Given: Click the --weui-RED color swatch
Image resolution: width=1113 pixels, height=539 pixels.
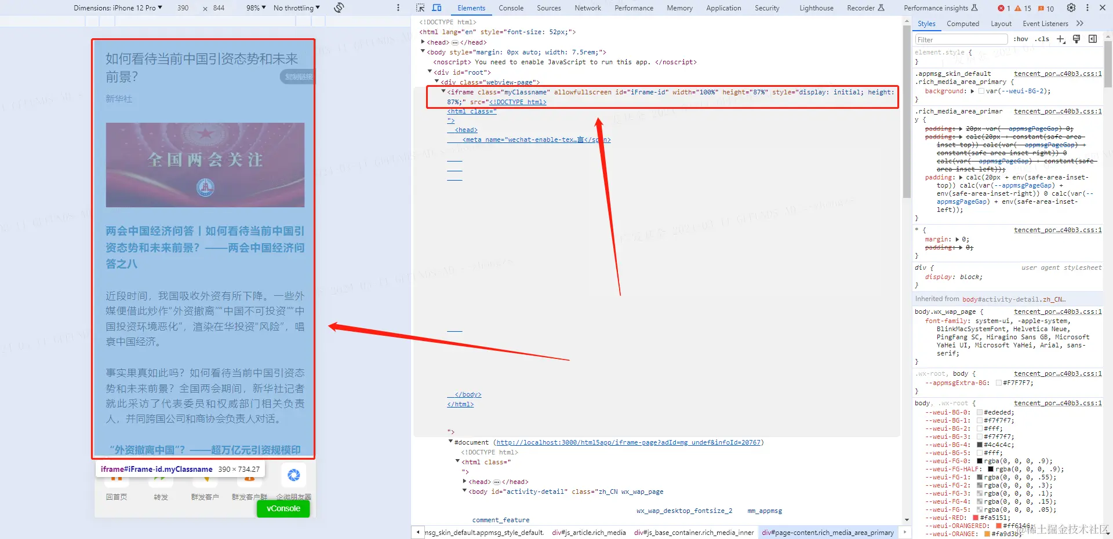Looking at the screenshot, I should tap(975, 518).
